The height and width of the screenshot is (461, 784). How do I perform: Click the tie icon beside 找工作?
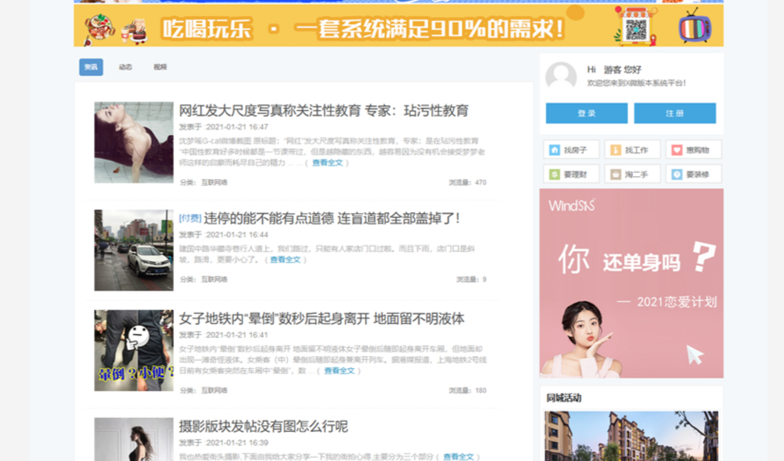(x=616, y=150)
